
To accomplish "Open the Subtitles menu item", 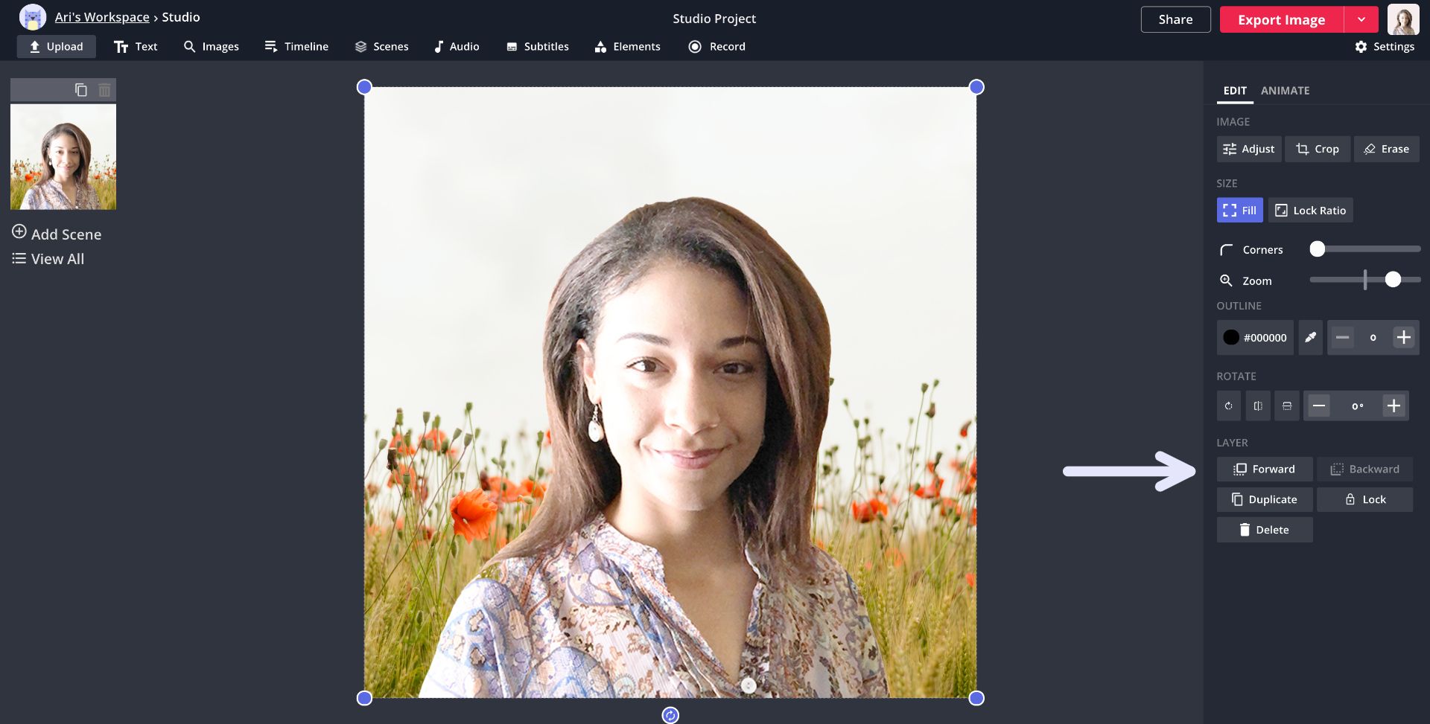I will 537,46.
